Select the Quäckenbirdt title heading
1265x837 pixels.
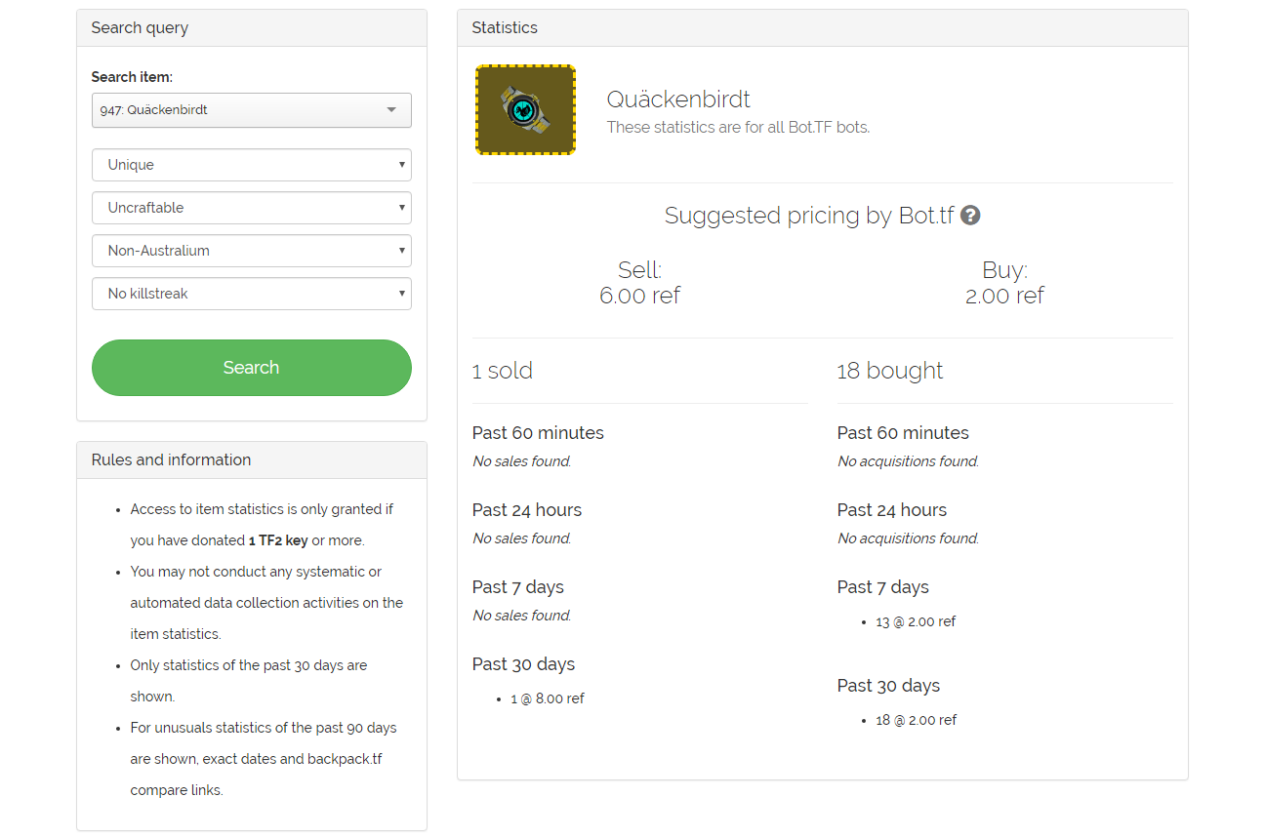point(678,100)
